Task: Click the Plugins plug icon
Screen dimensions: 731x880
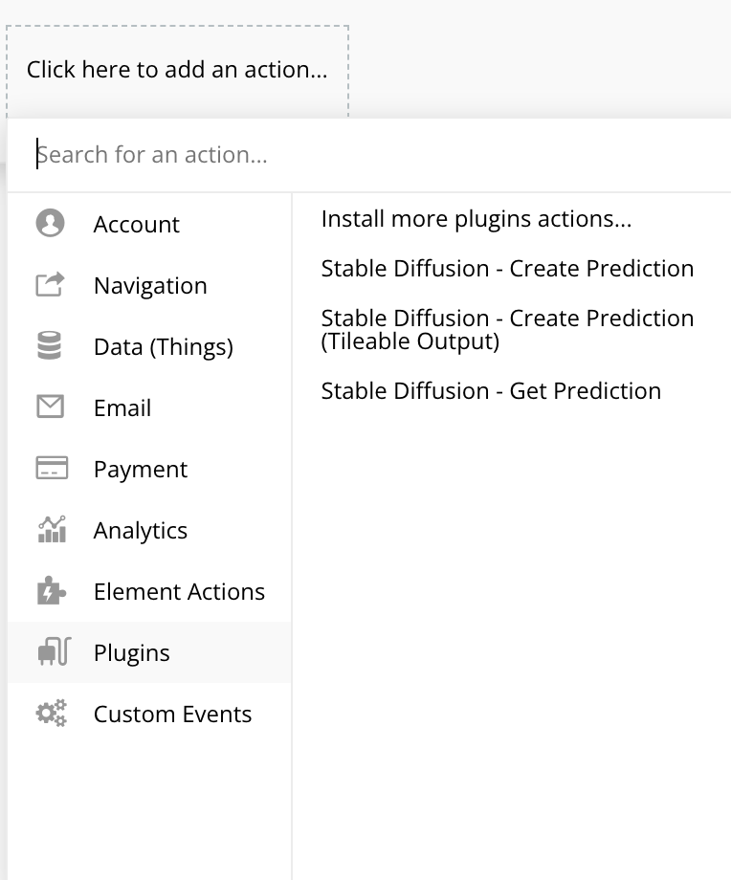Action: 53,652
